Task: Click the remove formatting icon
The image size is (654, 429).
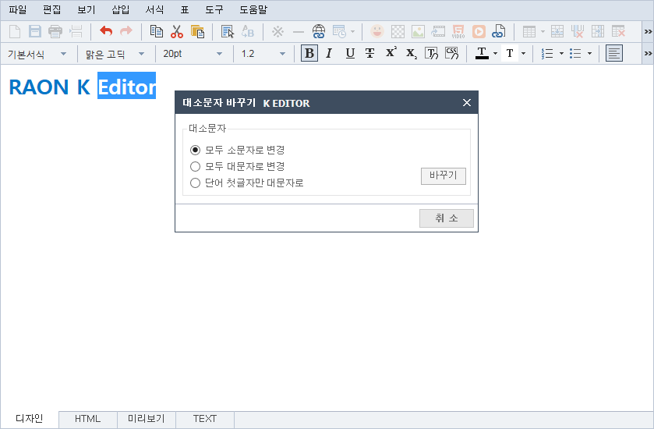Action: point(431,53)
